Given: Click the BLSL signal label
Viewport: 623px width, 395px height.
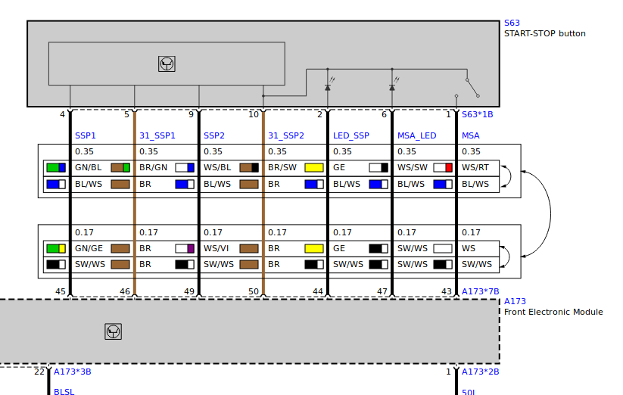Looking at the screenshot, I should click(x=64, y=392).
